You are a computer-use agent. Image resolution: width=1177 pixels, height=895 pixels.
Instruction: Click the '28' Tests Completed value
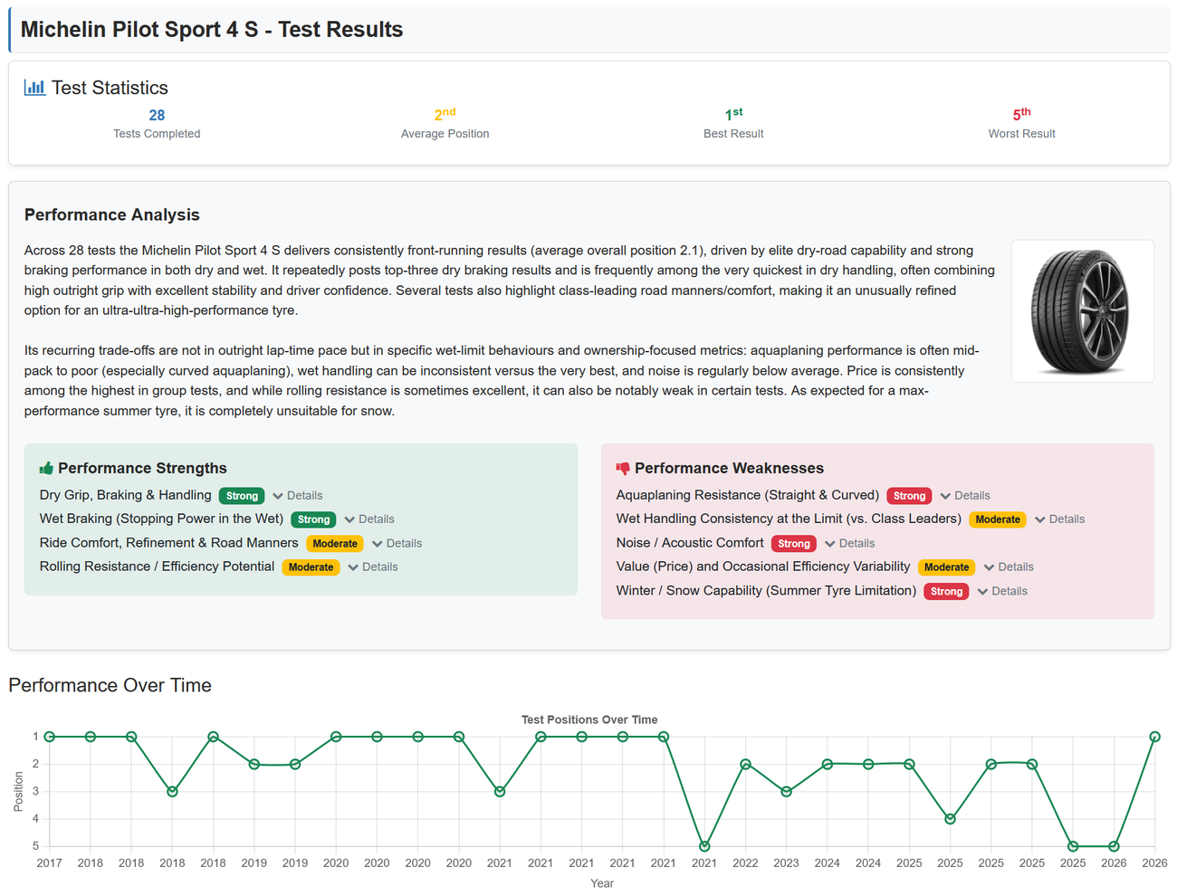pyautogui.click(x=157, y=116)
